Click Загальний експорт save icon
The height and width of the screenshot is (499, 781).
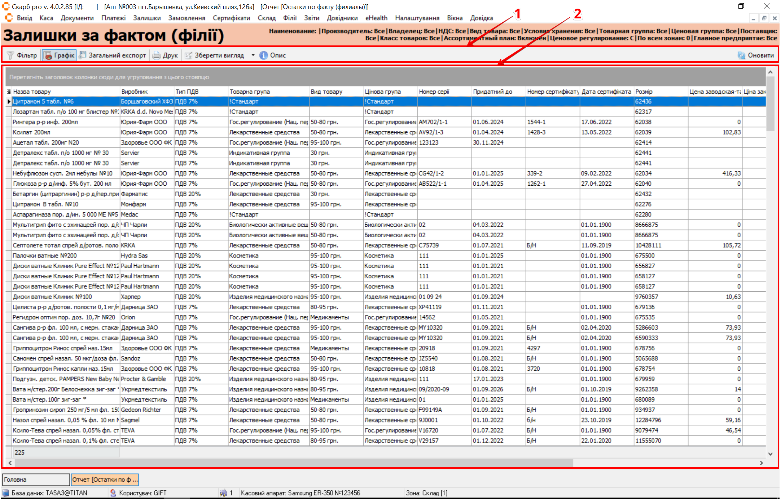83,55
